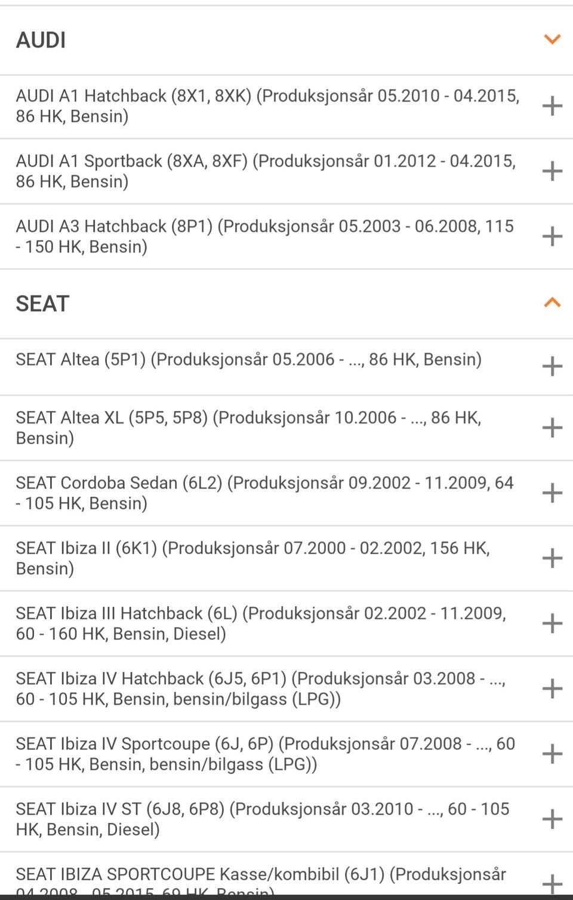Click plus icon for SEAT Altea XL
Screen dimensions: 573x900
[x=552, y=428]
